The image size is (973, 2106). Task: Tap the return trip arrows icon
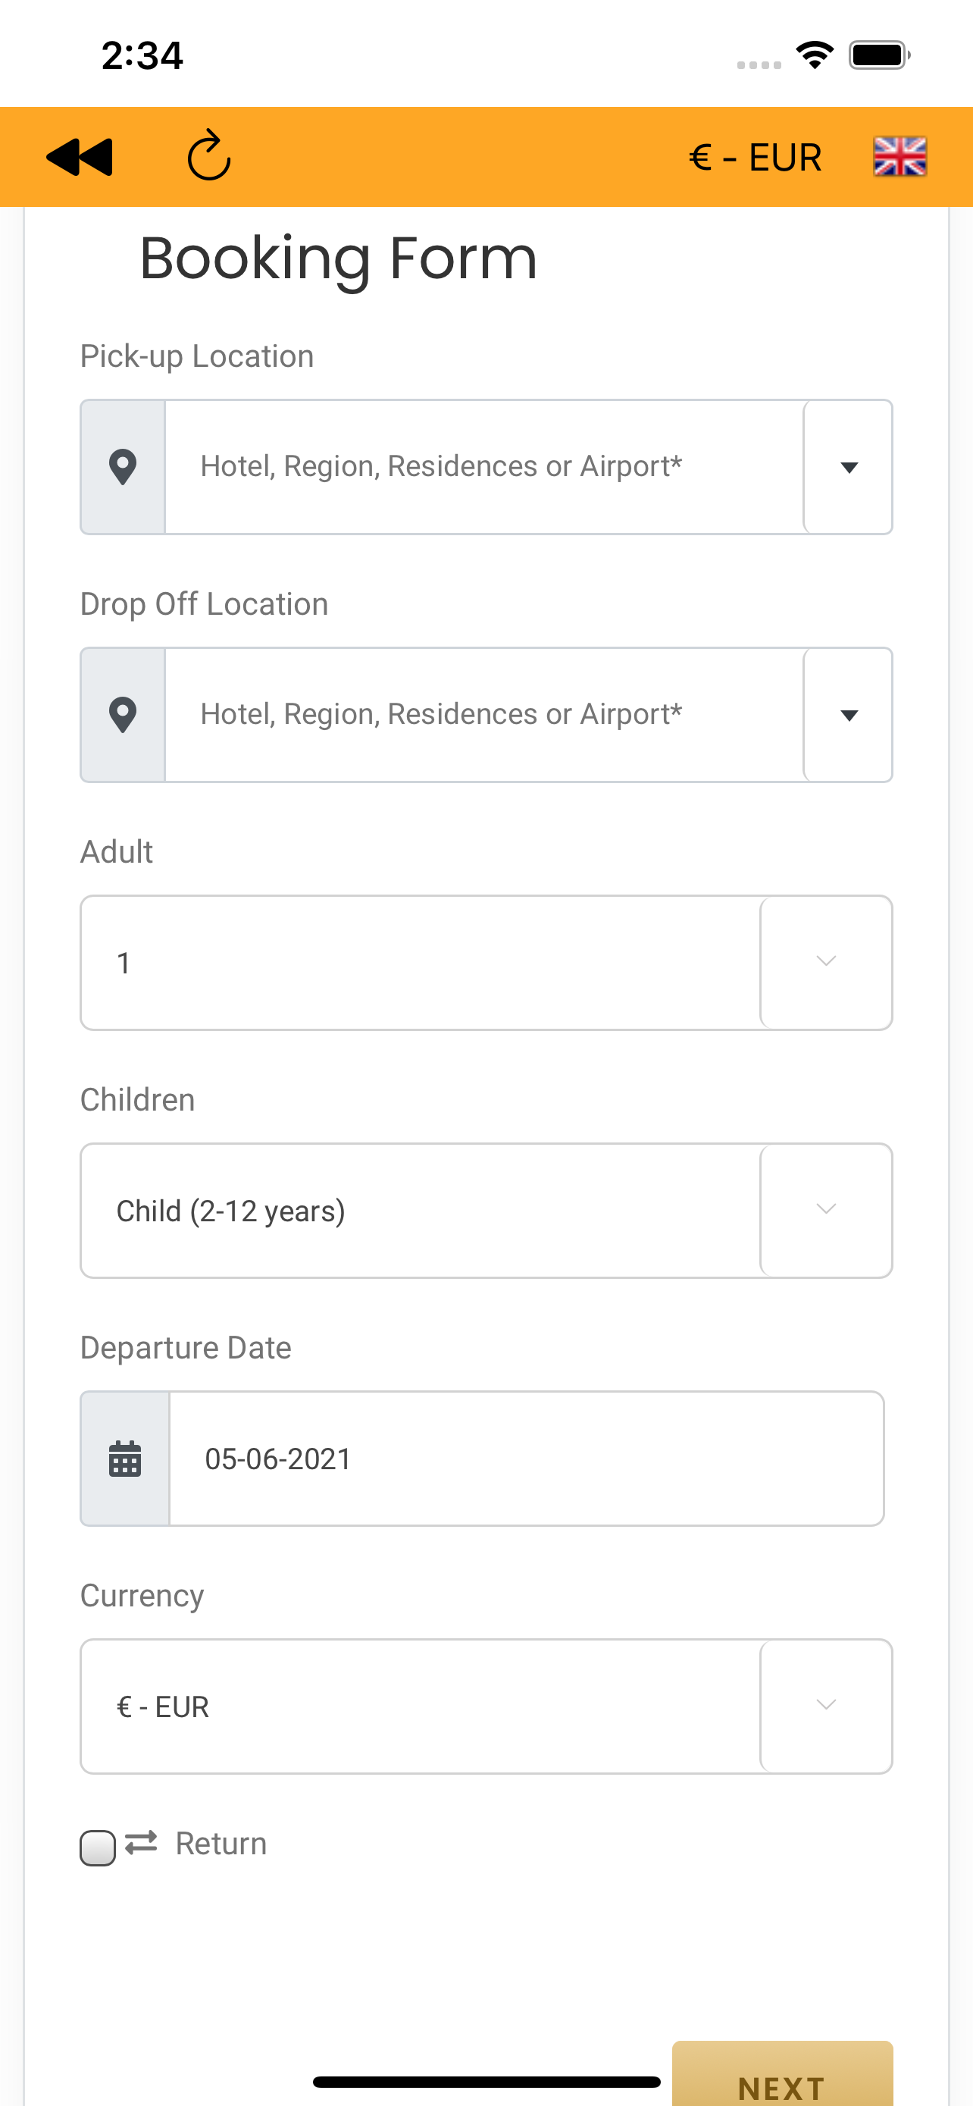142,1843
